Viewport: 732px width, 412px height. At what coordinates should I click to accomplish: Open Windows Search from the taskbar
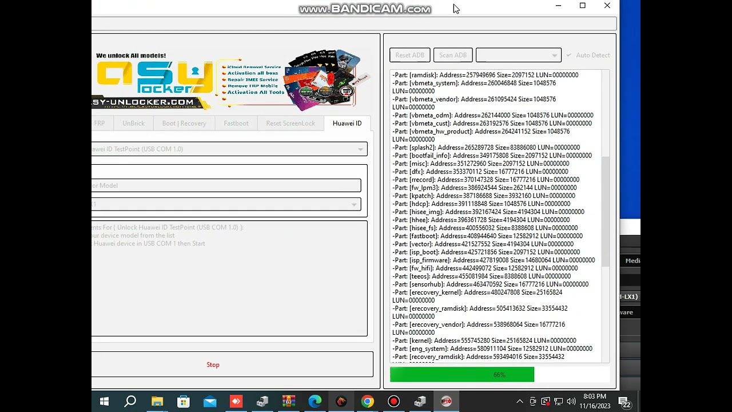130,401
